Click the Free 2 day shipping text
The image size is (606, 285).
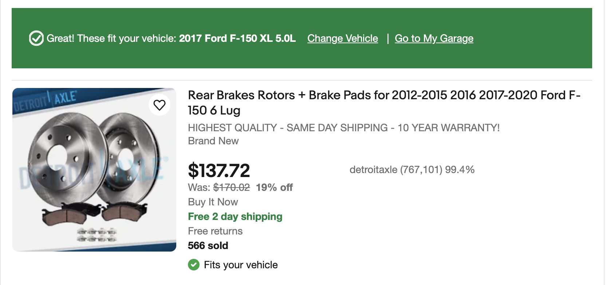tap(235, 217)
